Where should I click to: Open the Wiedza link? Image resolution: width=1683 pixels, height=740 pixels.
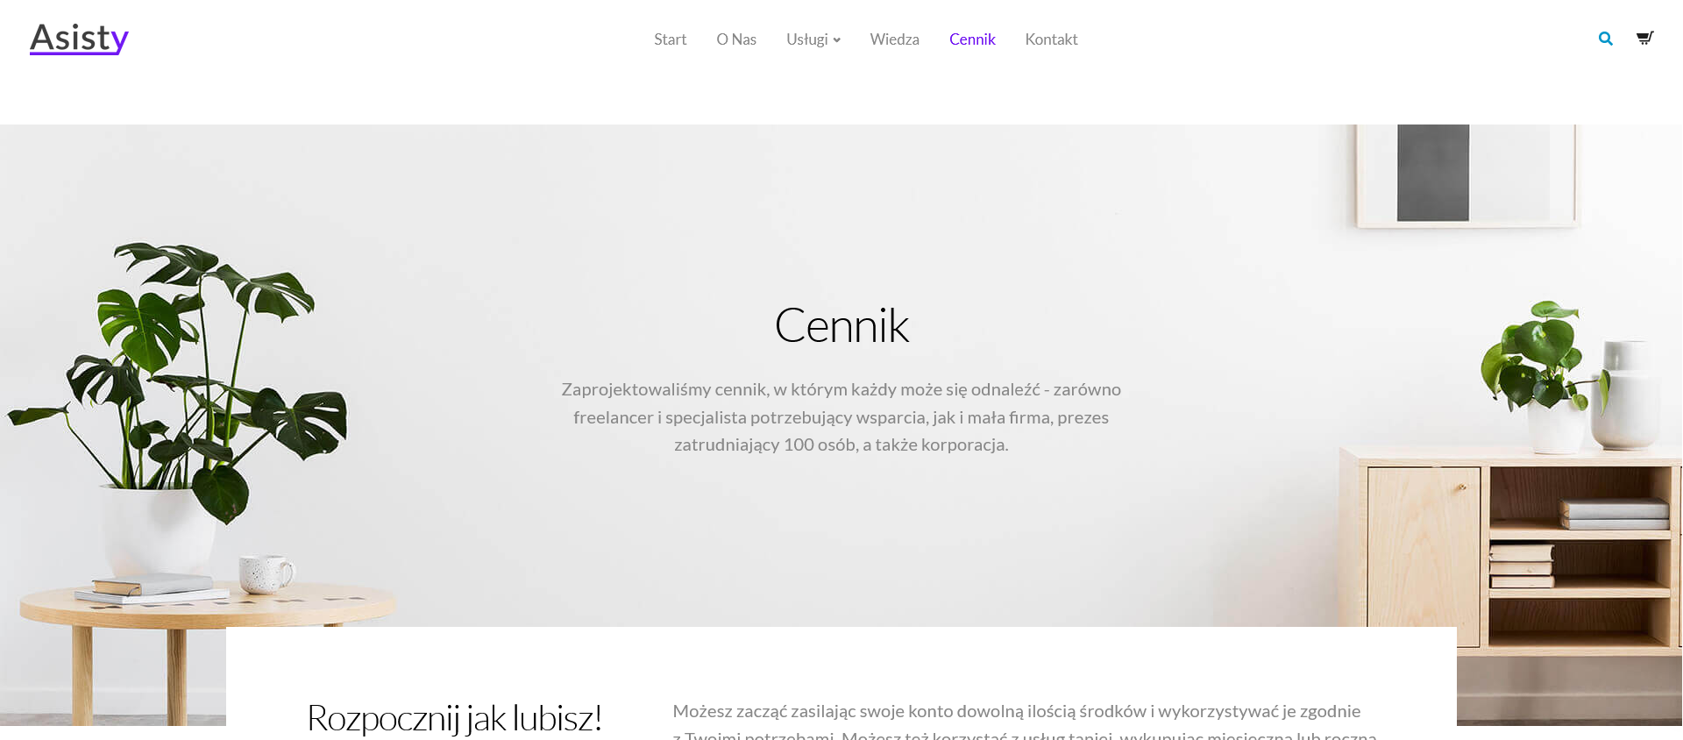point(894,39)
